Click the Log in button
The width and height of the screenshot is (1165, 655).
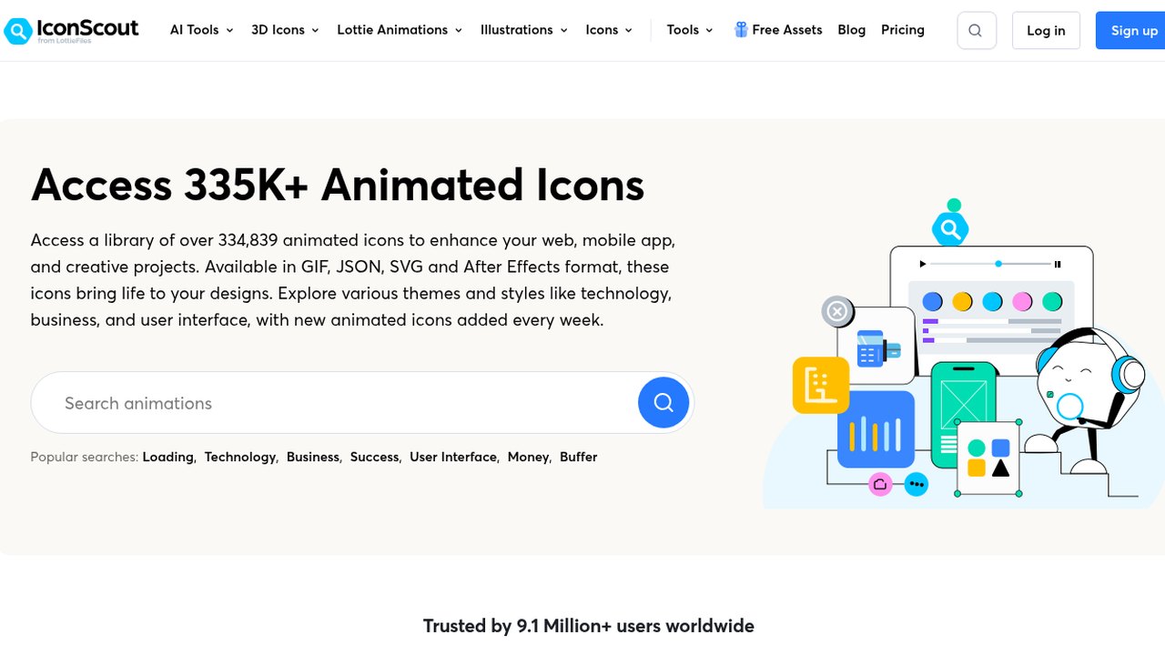coord(1046,30)
